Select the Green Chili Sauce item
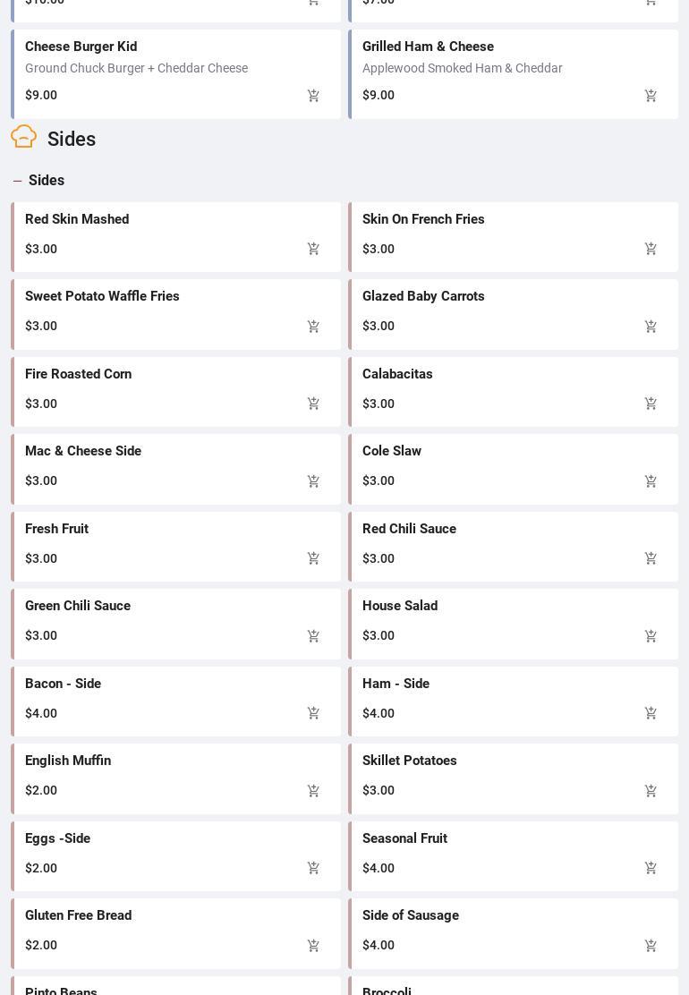This screenshot has height=995, width=689. coord(78,607)
